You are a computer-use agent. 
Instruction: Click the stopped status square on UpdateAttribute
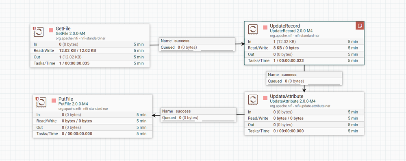[x=265, y=98]
